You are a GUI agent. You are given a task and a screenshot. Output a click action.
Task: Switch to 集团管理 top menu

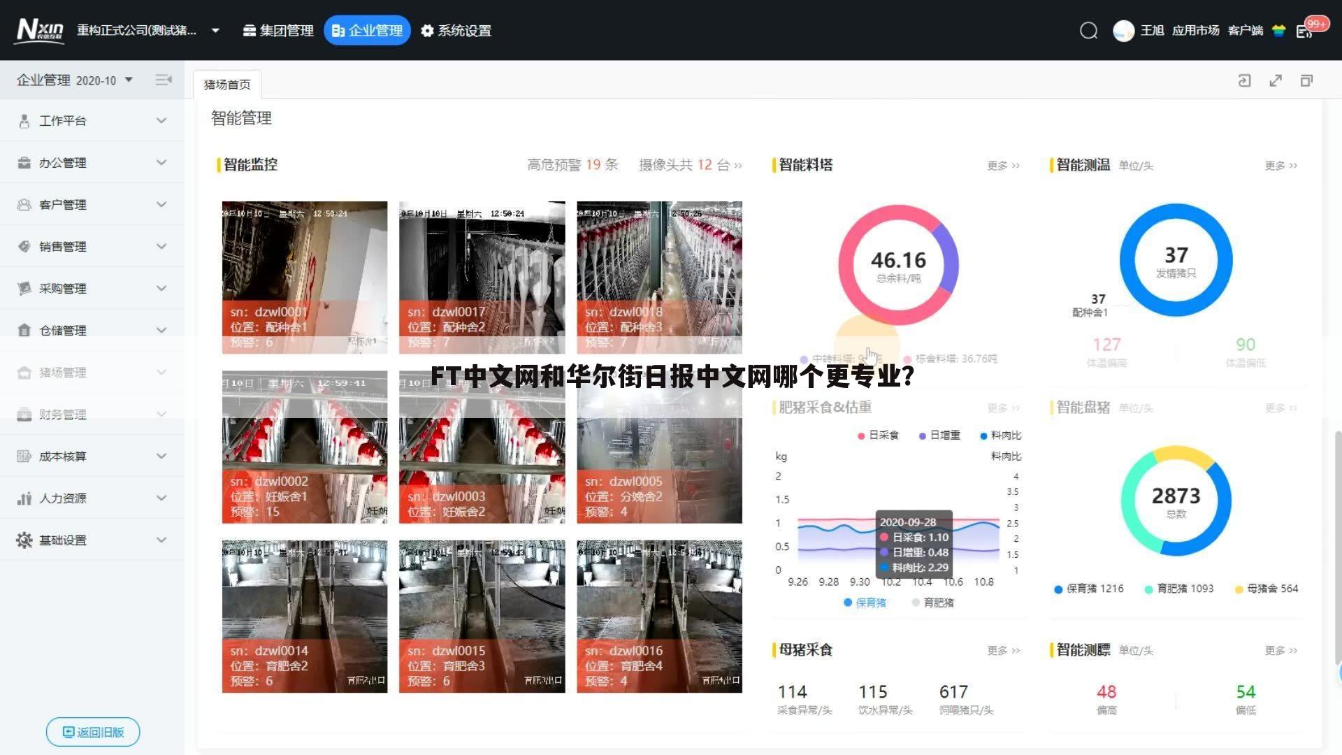click(x=278, y=31)
